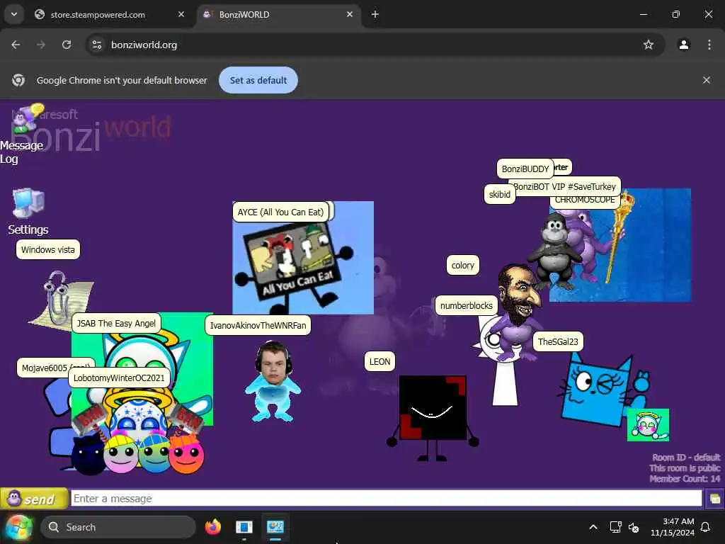This screenshot has height=544, width=725.
Task: Click the skibid name tag
Action: 500,194
